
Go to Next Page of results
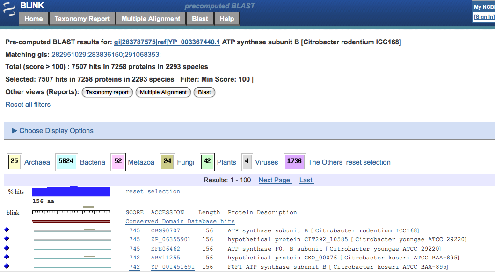pos(275,180)
